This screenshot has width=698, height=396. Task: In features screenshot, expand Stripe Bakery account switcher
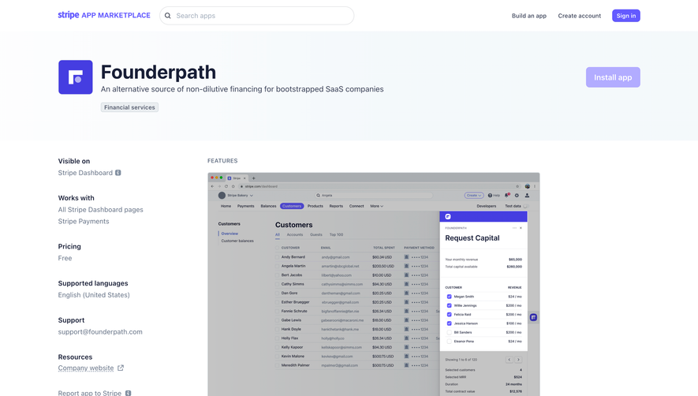tap(236, 195)
